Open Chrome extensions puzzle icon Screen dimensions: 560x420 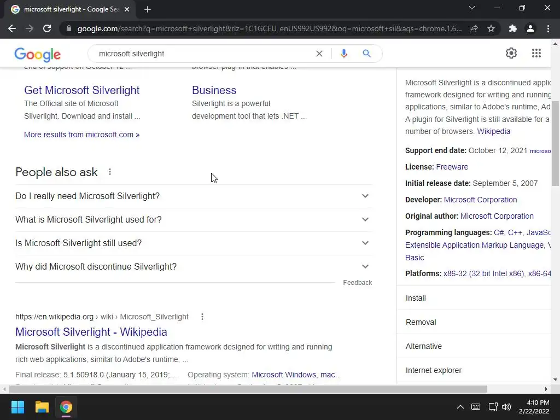pos(513,28)
